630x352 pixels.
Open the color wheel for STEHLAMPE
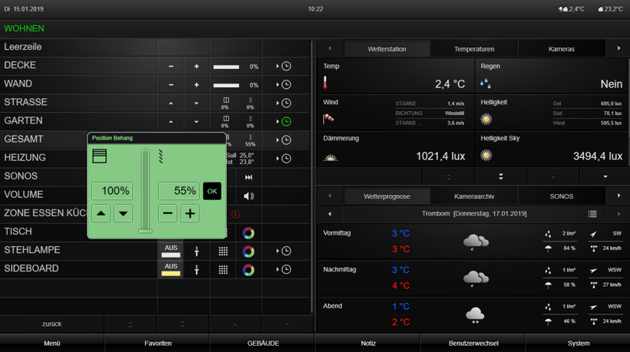(x=248, y=252)
